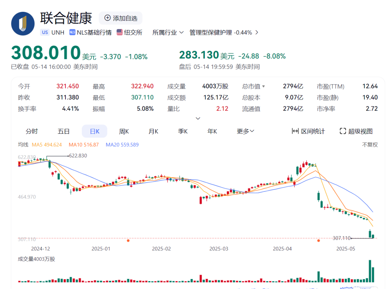This screenshot has width=386, height=289.
Task: Click the 振幅 value 5.08%
Action: (x=145, y=109)
